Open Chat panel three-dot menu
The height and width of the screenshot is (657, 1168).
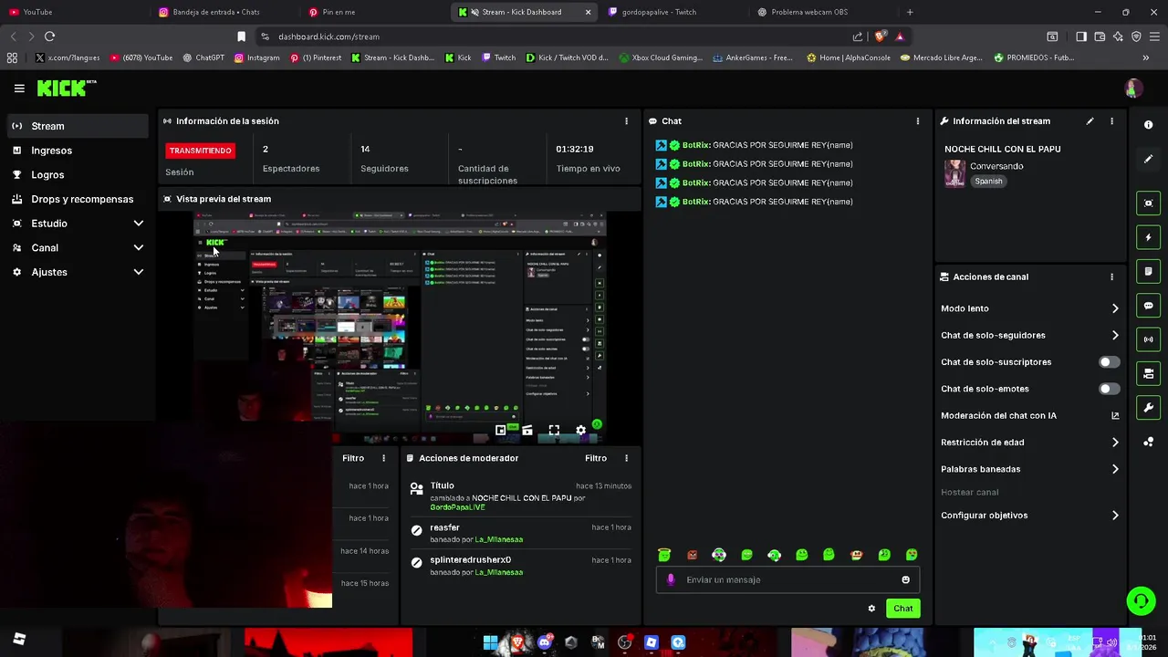tap(918, 120)
